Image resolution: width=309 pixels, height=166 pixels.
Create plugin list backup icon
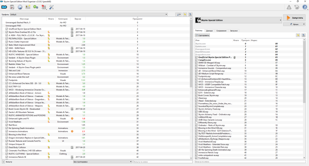[x=303, y=35]
